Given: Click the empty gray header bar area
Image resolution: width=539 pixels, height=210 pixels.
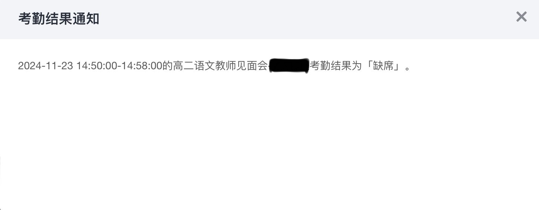Looking at the screenshot, I should tap(302, 19).
